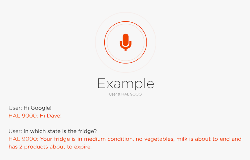Click the first "User:" speaker label

[x=15, y=108]
